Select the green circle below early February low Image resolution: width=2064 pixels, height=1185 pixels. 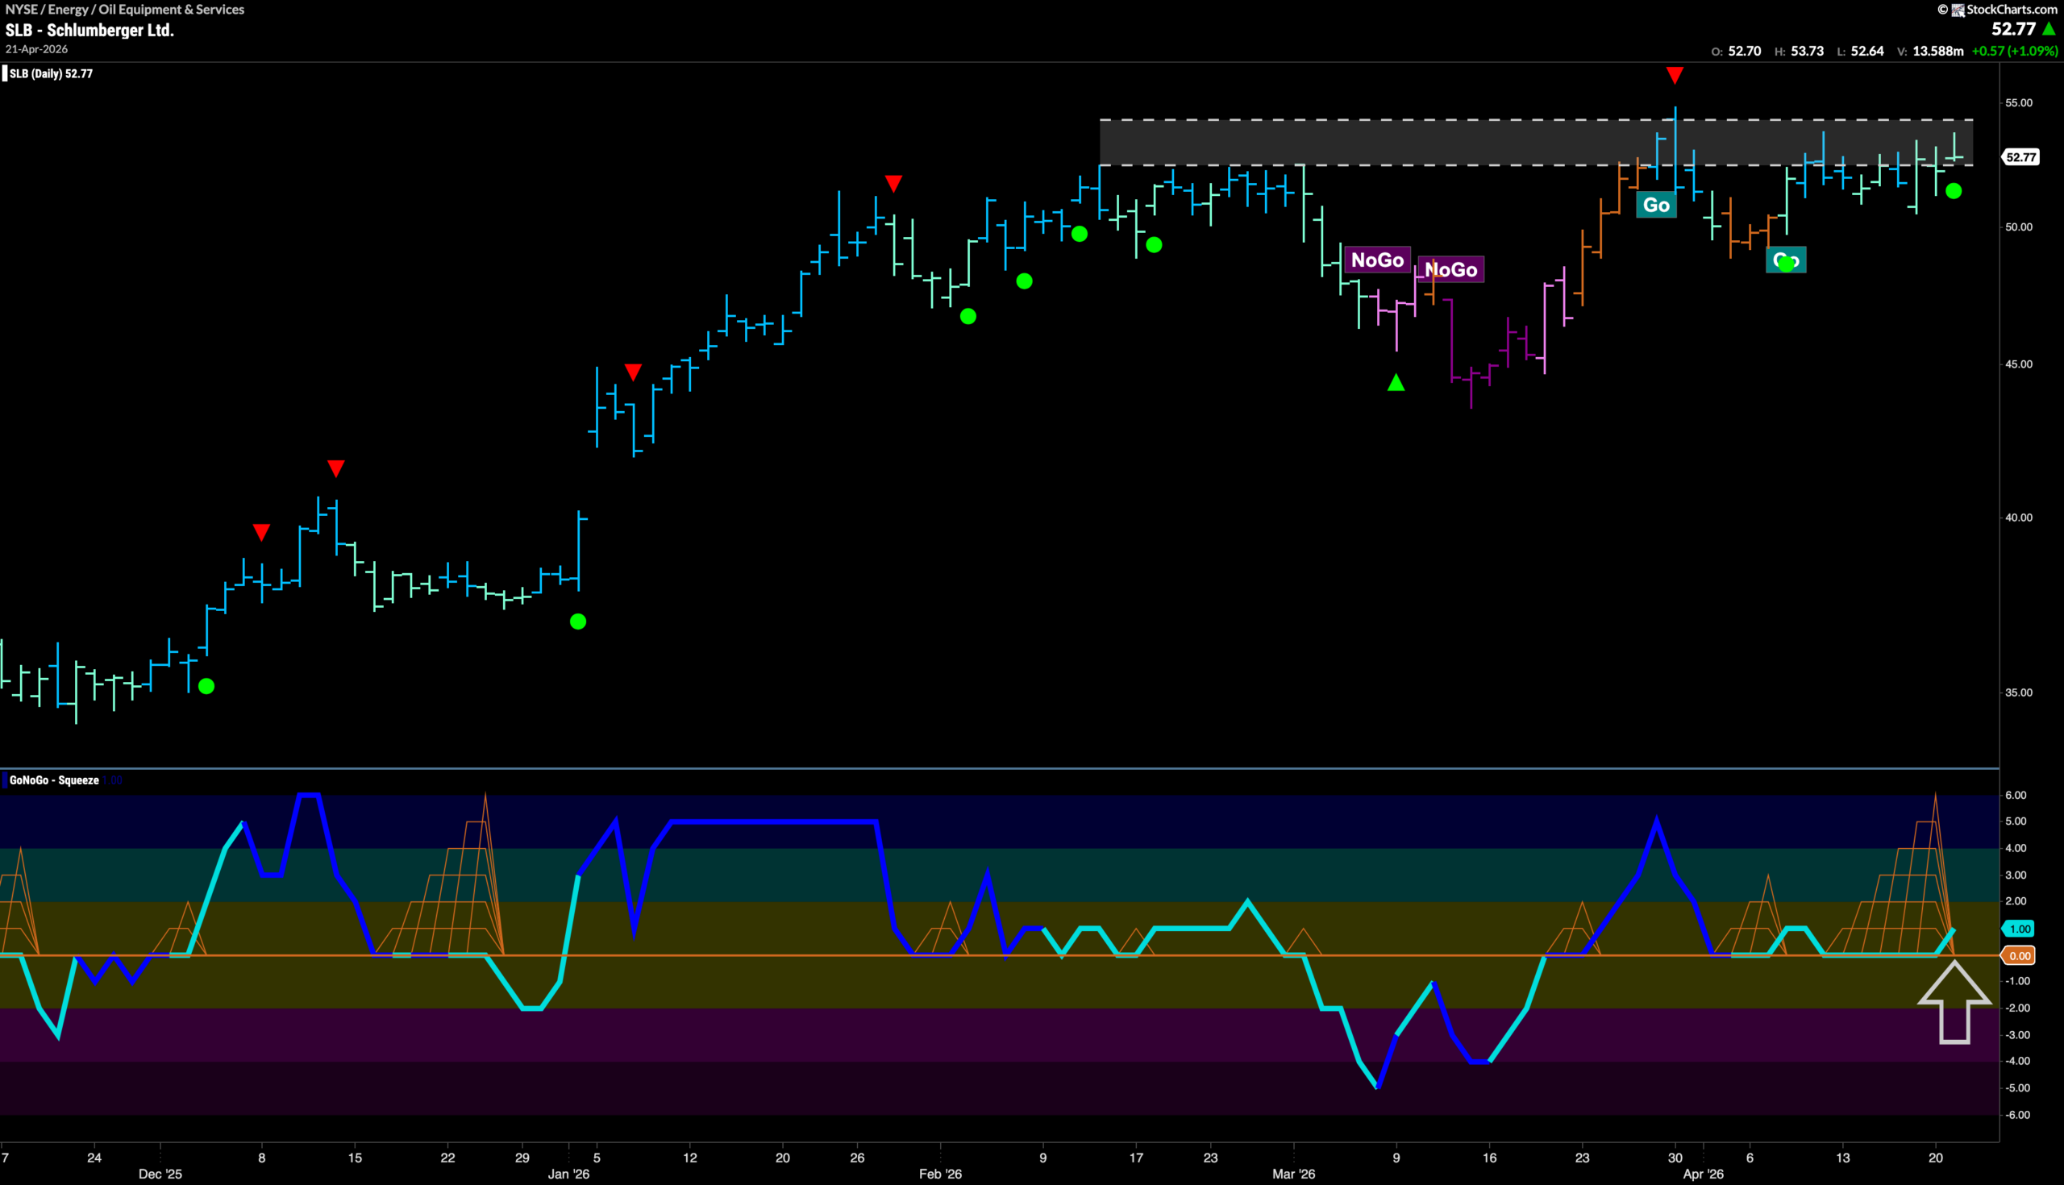pyautogui.click(x=967, y=317)
